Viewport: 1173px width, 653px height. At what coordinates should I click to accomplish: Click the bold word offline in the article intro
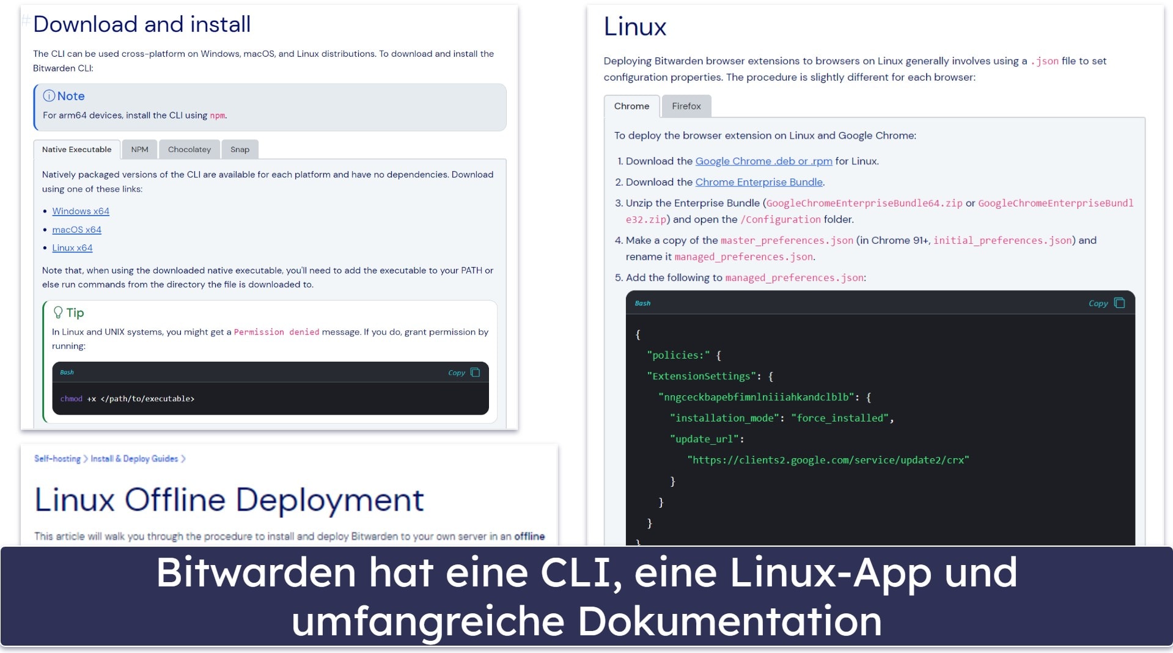[x=529, y=536]
